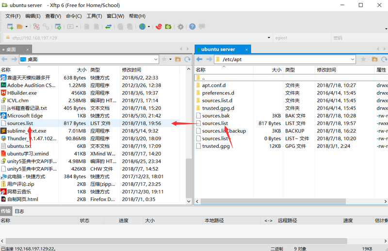Click the bookmark star in the local pane

pos(164,59)
